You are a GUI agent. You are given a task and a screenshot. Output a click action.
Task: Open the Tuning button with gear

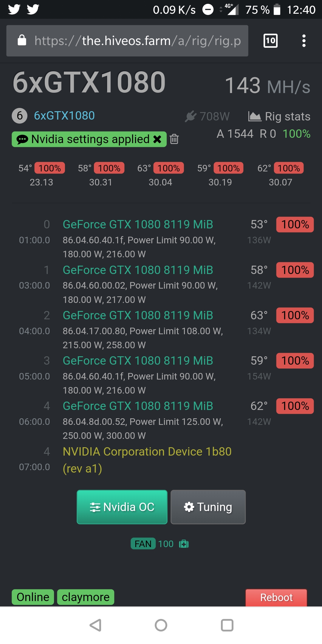pos(208,507)
